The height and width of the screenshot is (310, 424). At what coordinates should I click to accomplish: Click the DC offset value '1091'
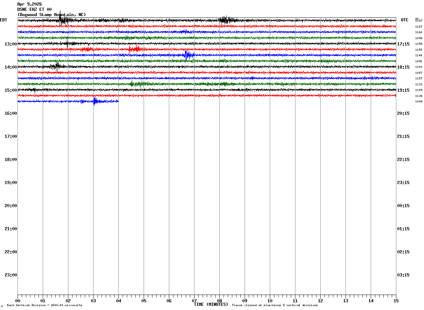tap(419, 61)
